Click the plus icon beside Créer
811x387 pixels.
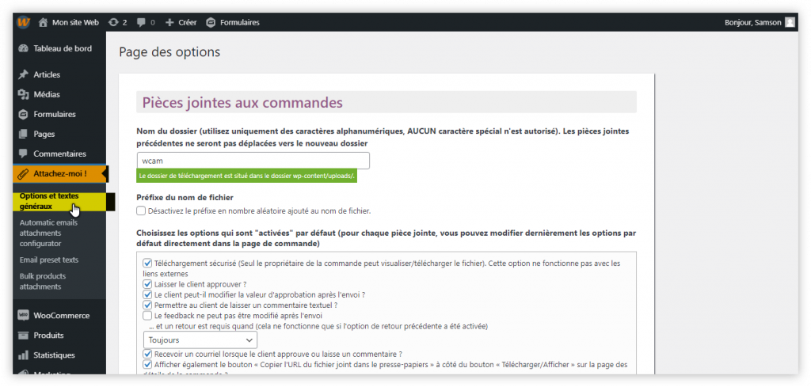click(x=169, y=22)
